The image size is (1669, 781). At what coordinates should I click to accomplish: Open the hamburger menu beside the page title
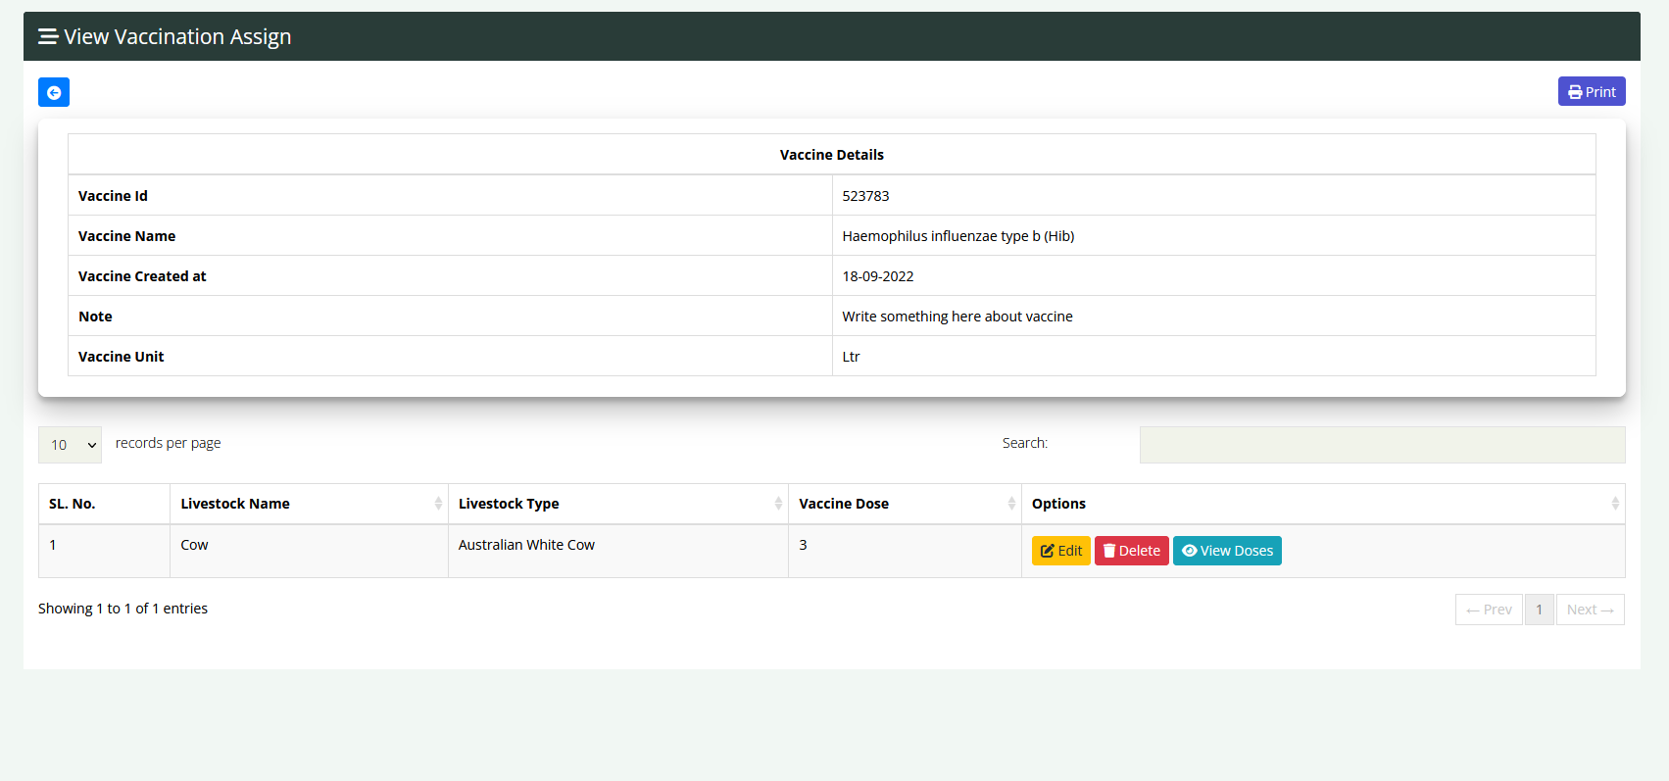(x=47, y=37)
